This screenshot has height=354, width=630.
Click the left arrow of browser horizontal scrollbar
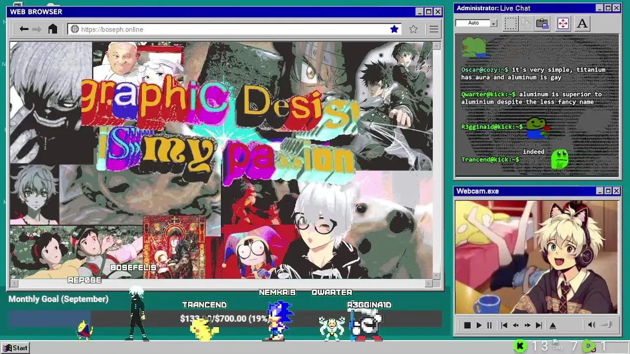coord(14,283)
